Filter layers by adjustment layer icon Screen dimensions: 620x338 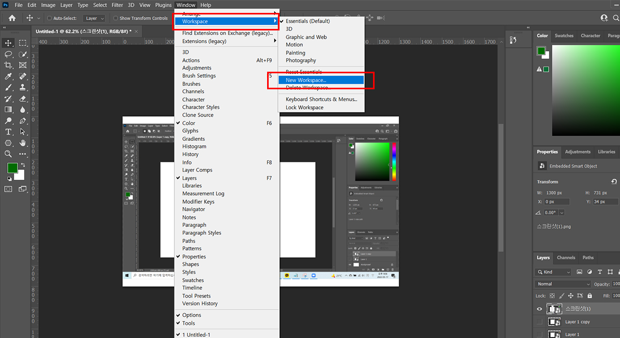[591, 272]
